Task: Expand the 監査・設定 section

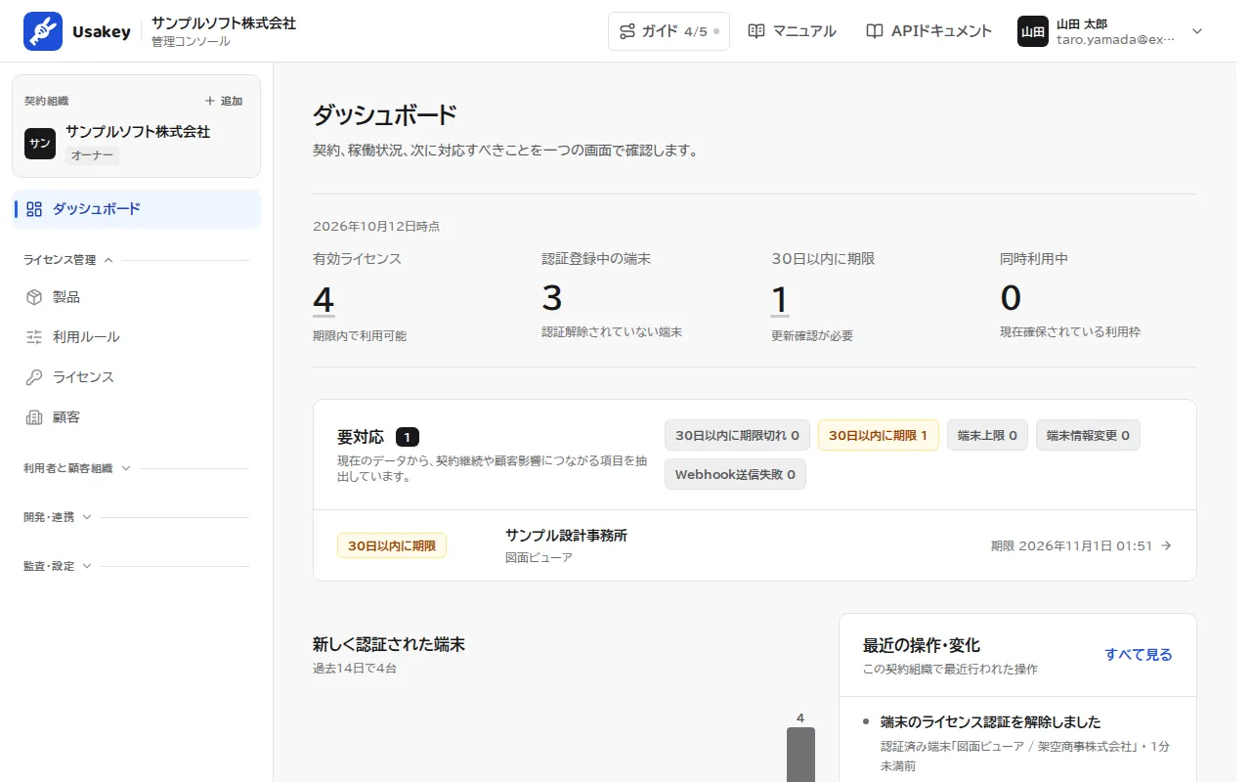Action: [58, 566]
